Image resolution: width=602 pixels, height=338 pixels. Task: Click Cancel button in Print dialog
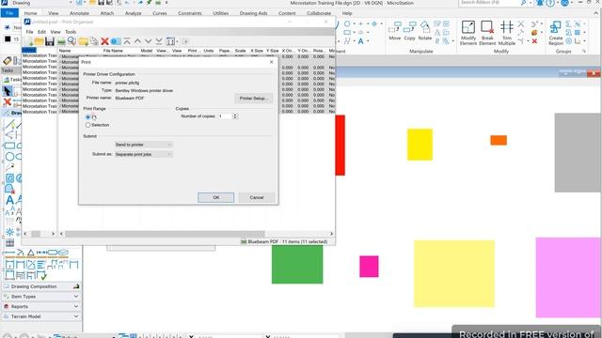(x=257, y=197)
